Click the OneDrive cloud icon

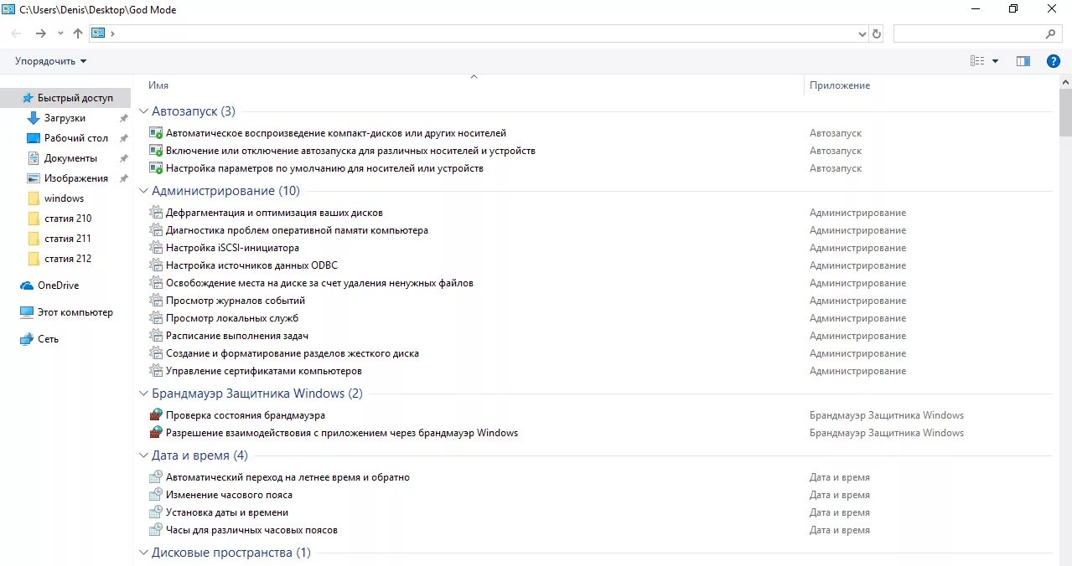point(27,286)
